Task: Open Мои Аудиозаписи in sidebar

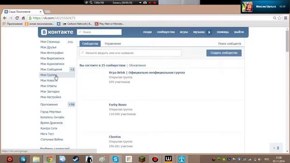Action: [x=53, y=64]
